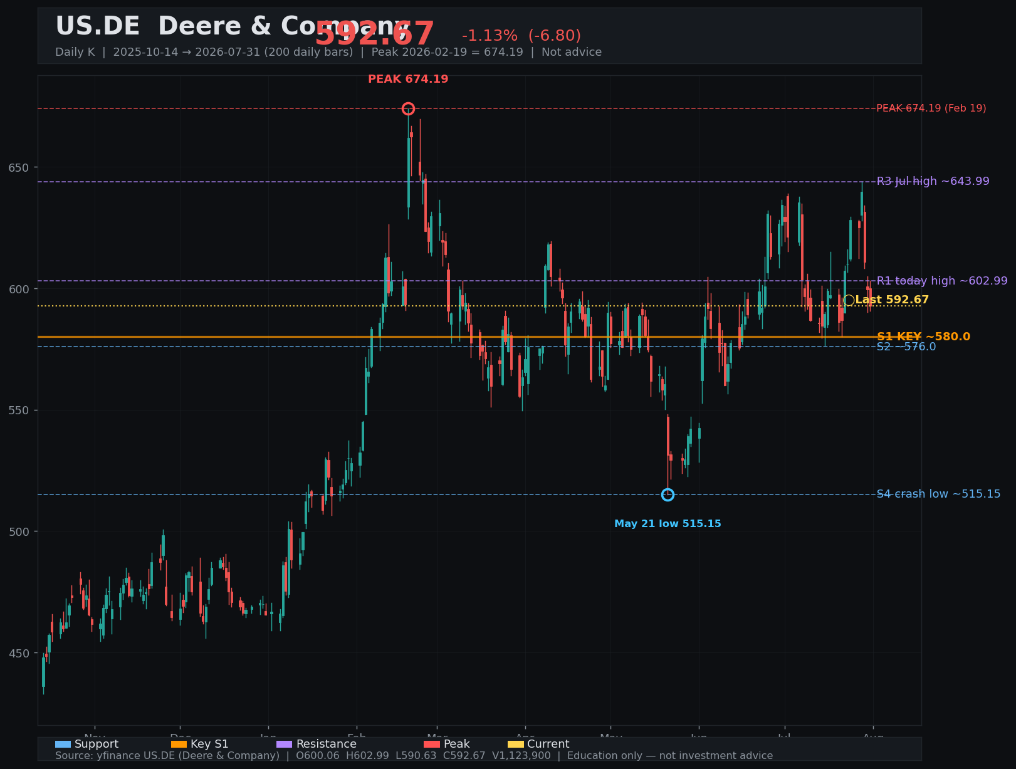
Task: Click the '-1.13% (-6.80)' change text
Action: point(521,36)
